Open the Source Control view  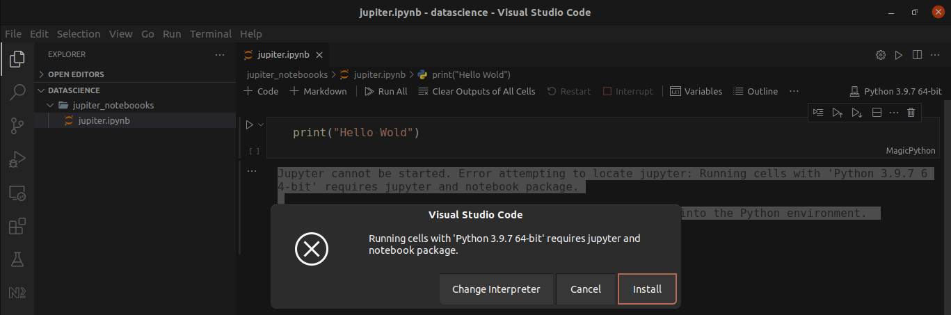tap(17, 126)
